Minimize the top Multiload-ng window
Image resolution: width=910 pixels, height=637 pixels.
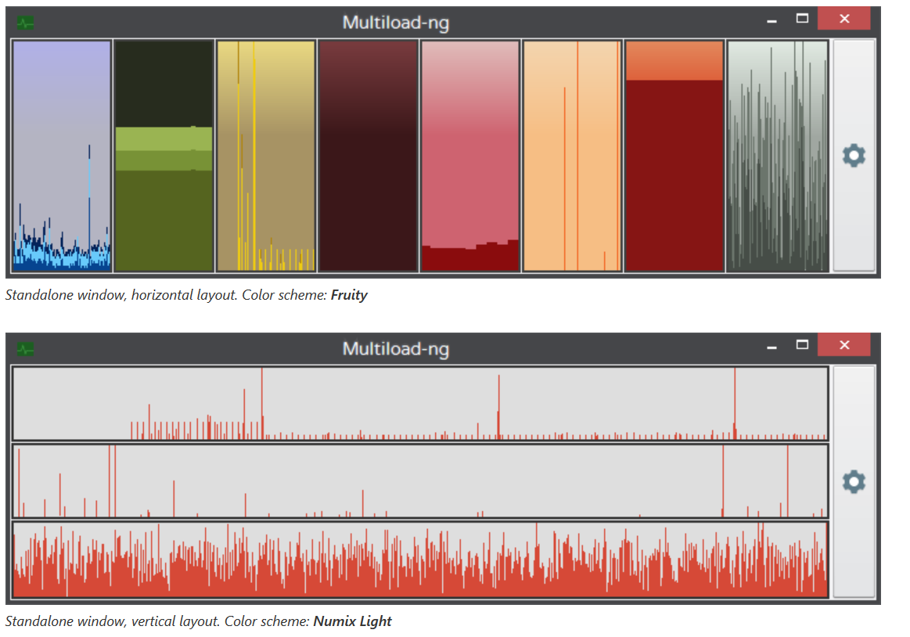click(x=772, y=20)
